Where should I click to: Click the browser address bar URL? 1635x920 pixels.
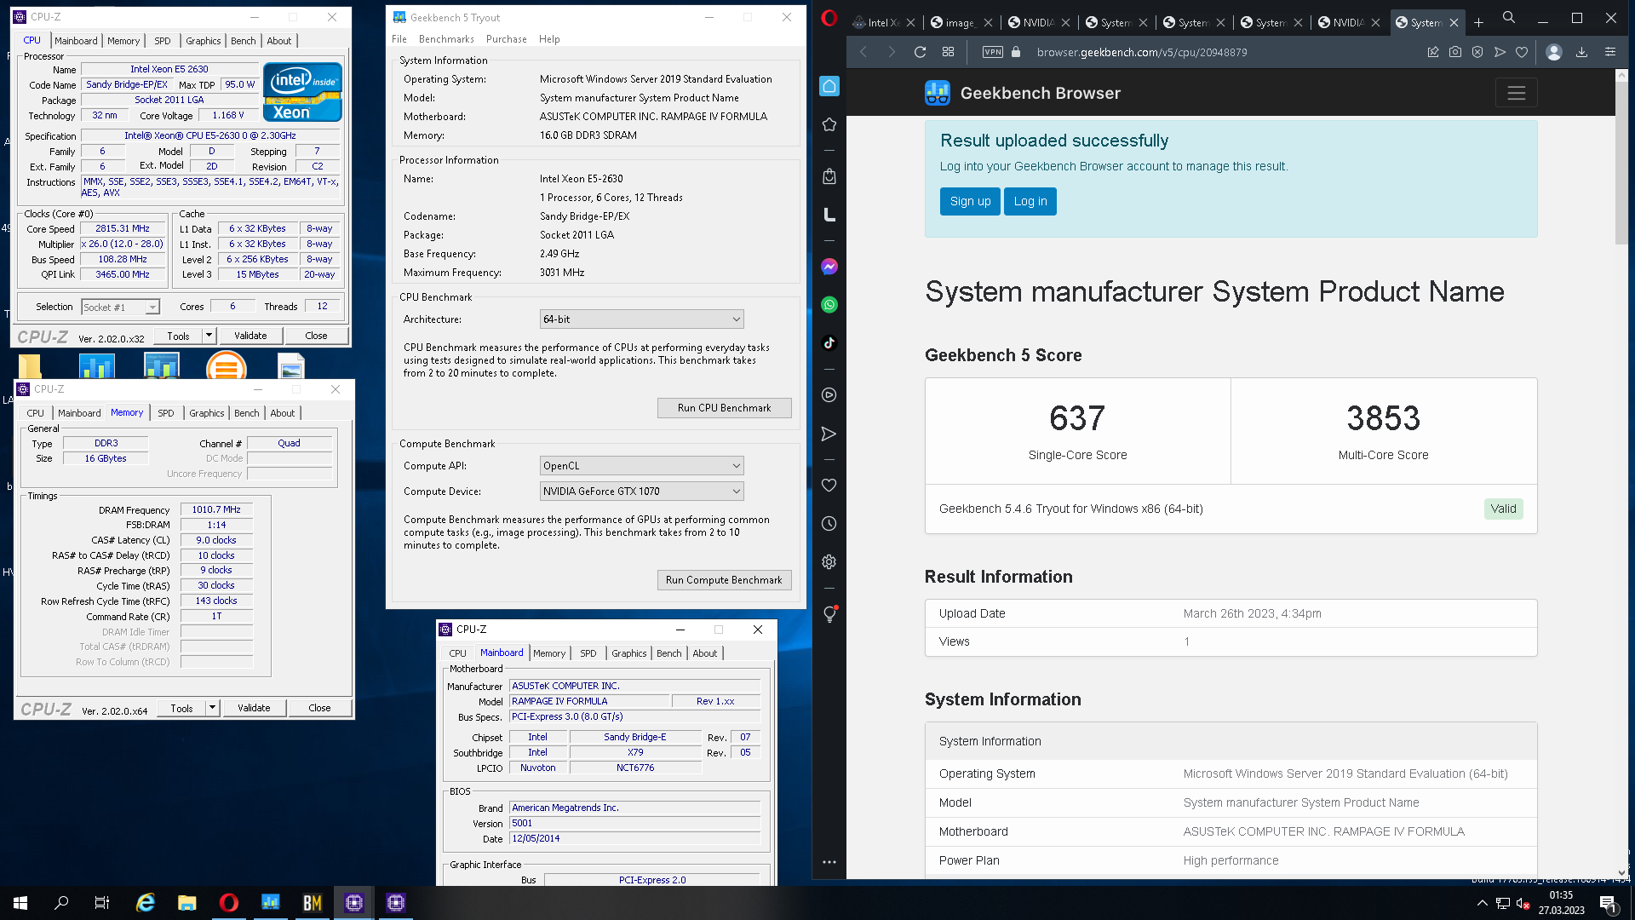tap(1142, 52)
